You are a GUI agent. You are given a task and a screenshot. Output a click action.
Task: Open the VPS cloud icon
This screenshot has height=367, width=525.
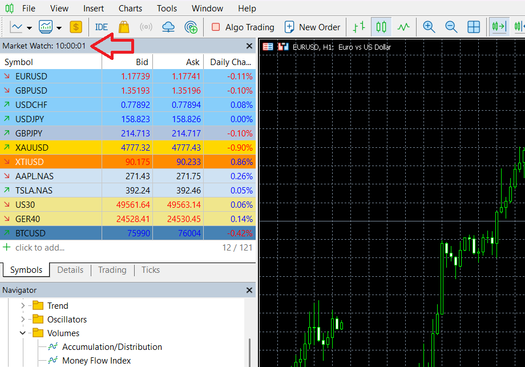coord(168,27)
